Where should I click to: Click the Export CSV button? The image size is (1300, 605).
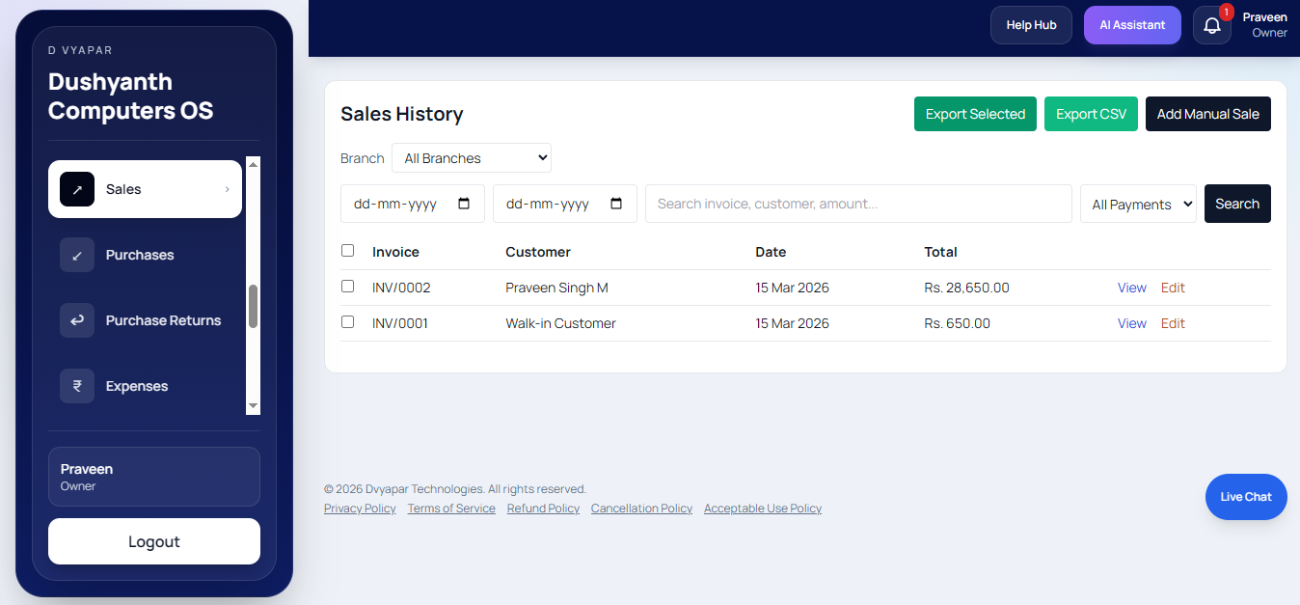click(x=1091, y=113)
